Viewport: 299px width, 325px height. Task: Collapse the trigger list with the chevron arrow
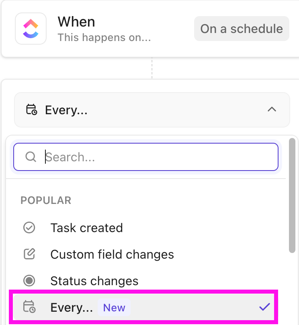point(272,109)
